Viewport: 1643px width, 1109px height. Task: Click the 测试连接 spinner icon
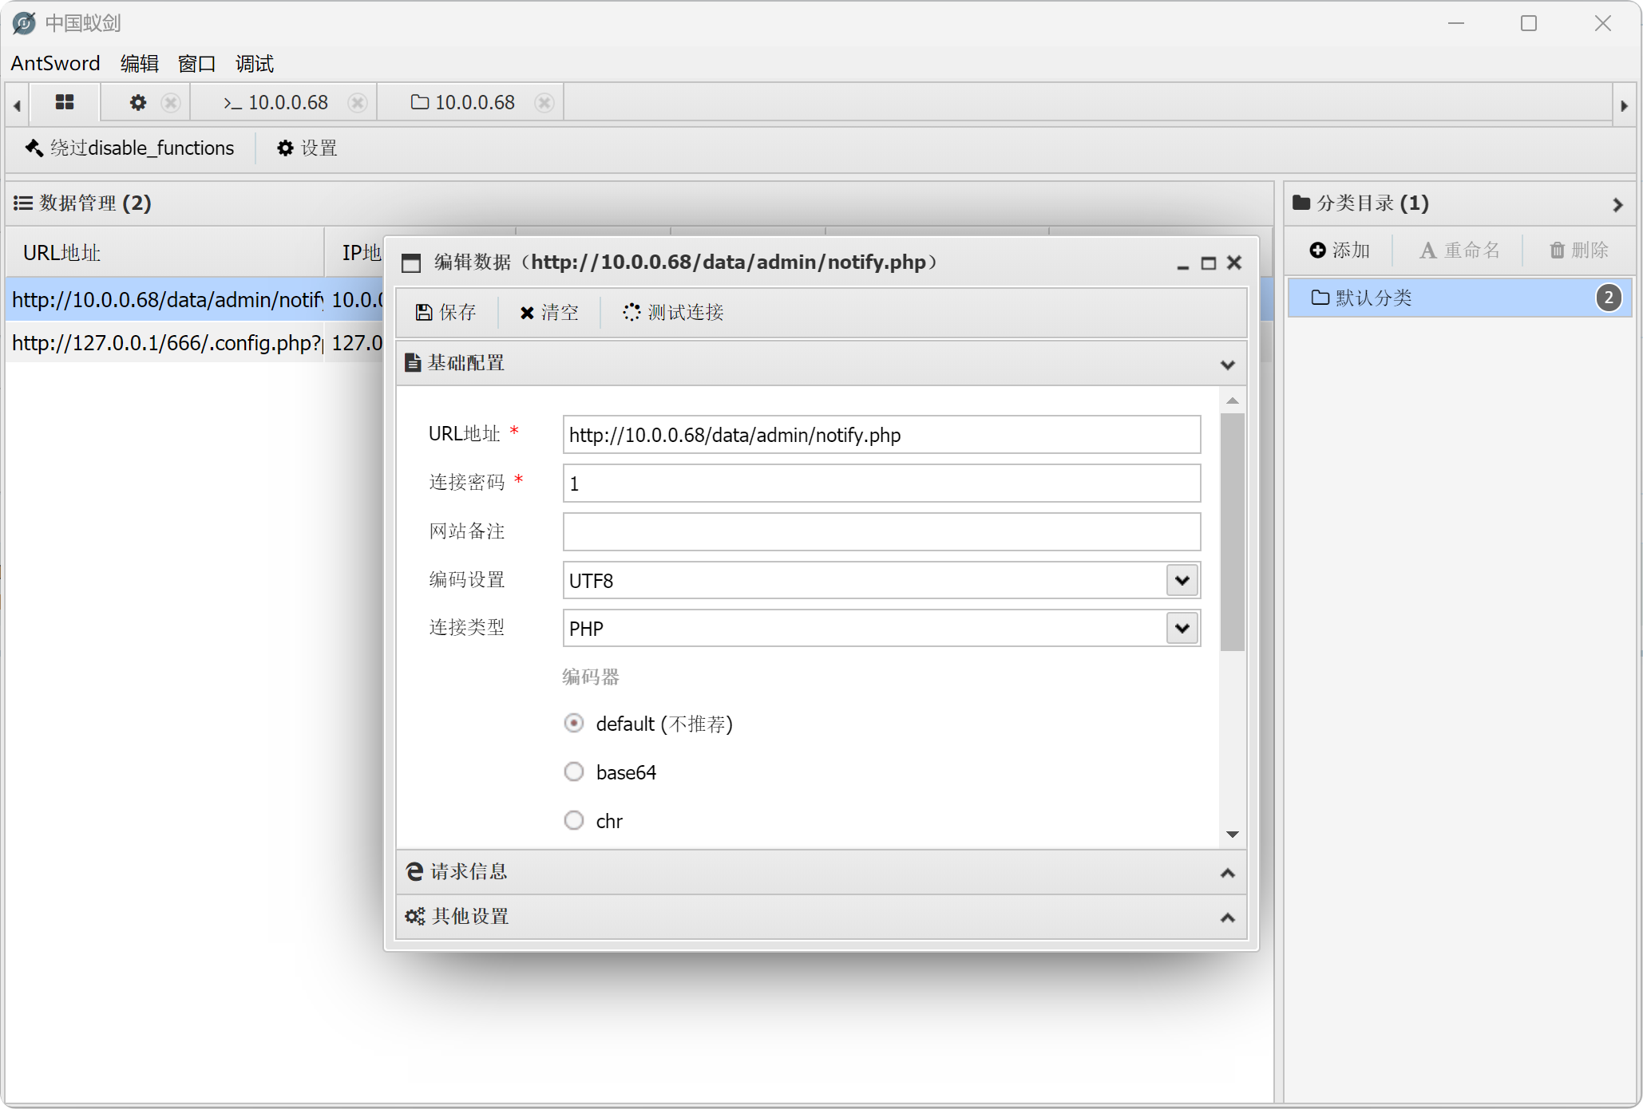click(631, 312)
